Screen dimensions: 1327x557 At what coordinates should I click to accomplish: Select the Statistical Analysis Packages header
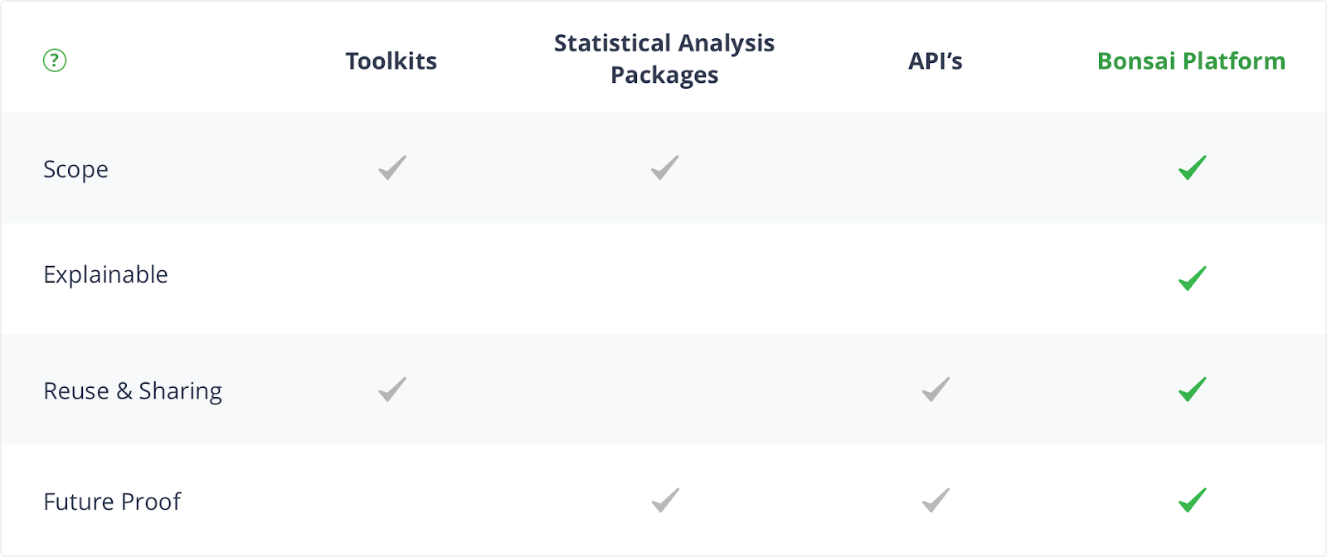[664, 59]
